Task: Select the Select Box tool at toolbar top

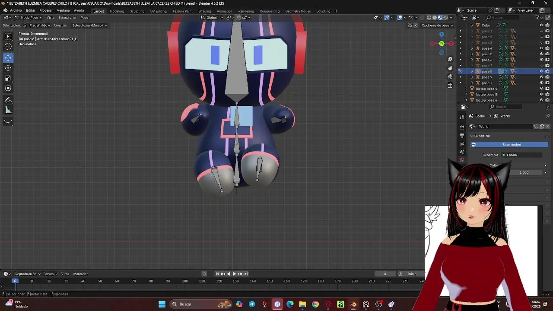Action: tap(8, 36)
